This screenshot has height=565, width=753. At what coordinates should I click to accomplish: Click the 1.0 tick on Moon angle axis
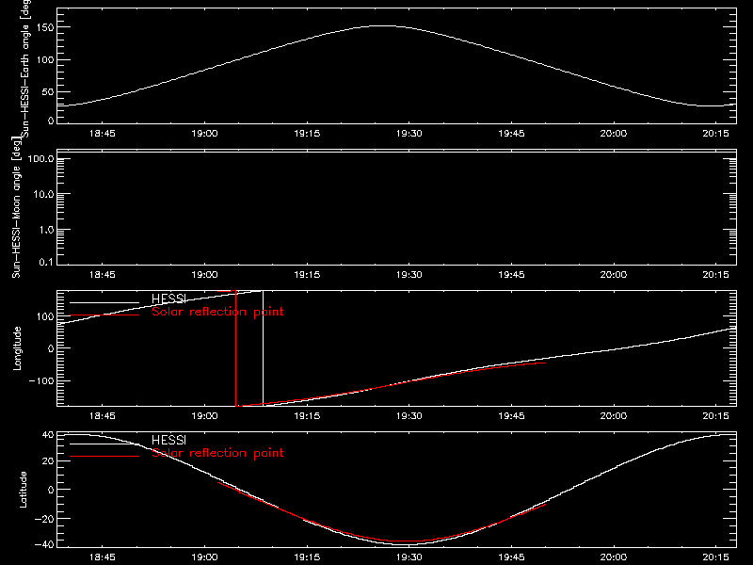click(46, 230)
